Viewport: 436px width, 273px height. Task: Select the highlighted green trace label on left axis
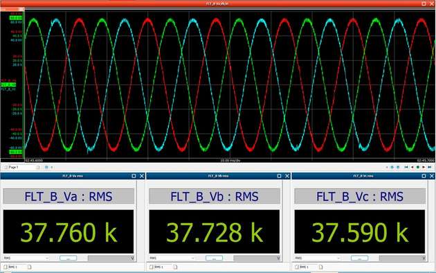click(x=8, y=85)
